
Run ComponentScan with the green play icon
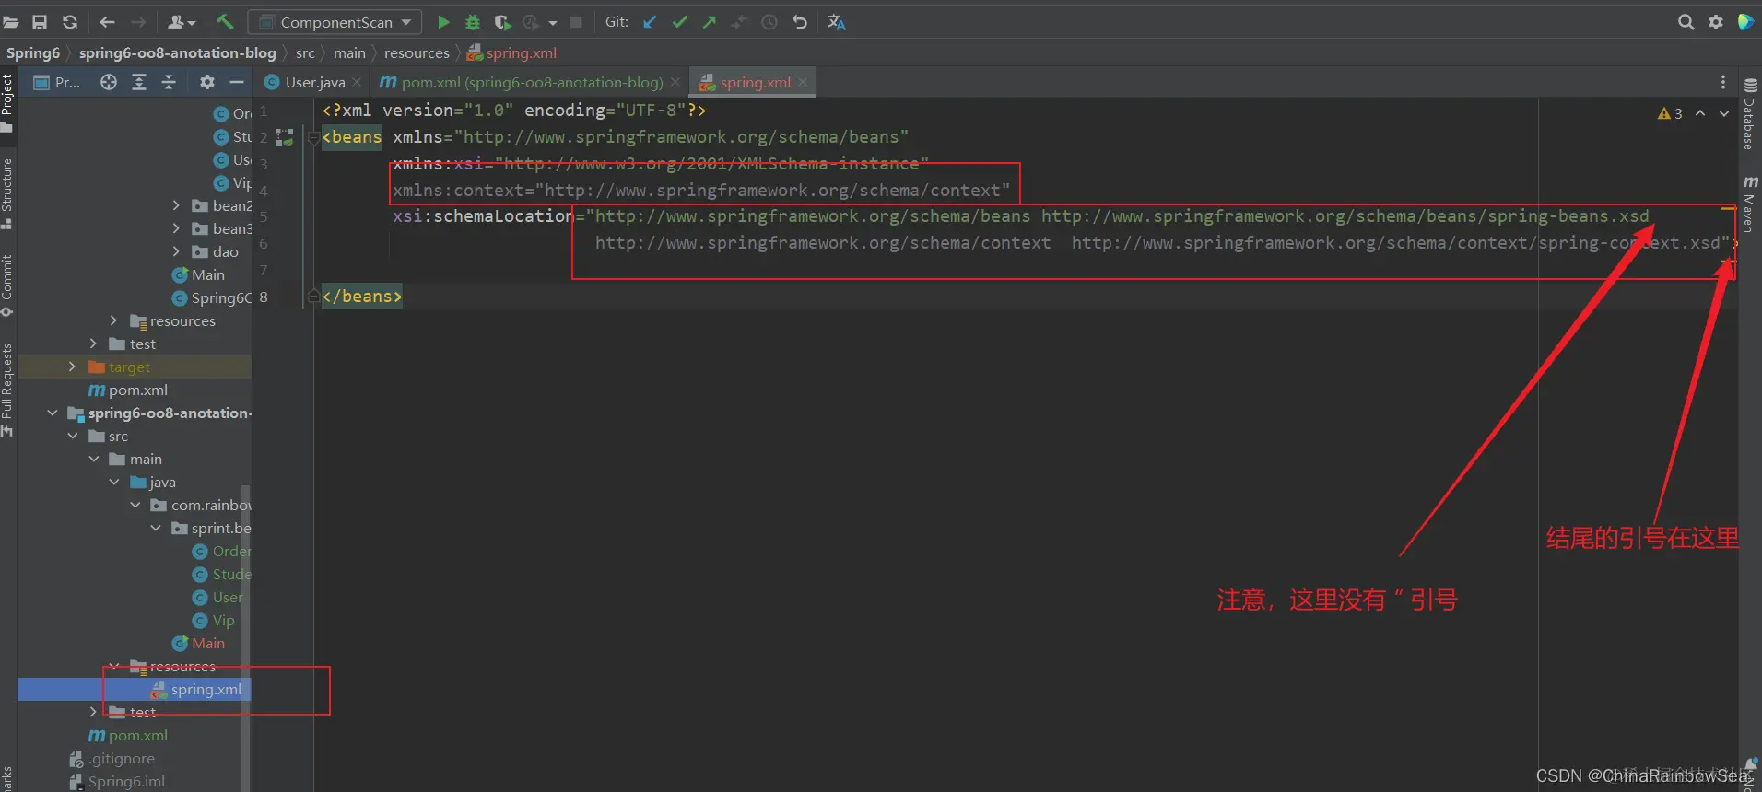(443, 22)
